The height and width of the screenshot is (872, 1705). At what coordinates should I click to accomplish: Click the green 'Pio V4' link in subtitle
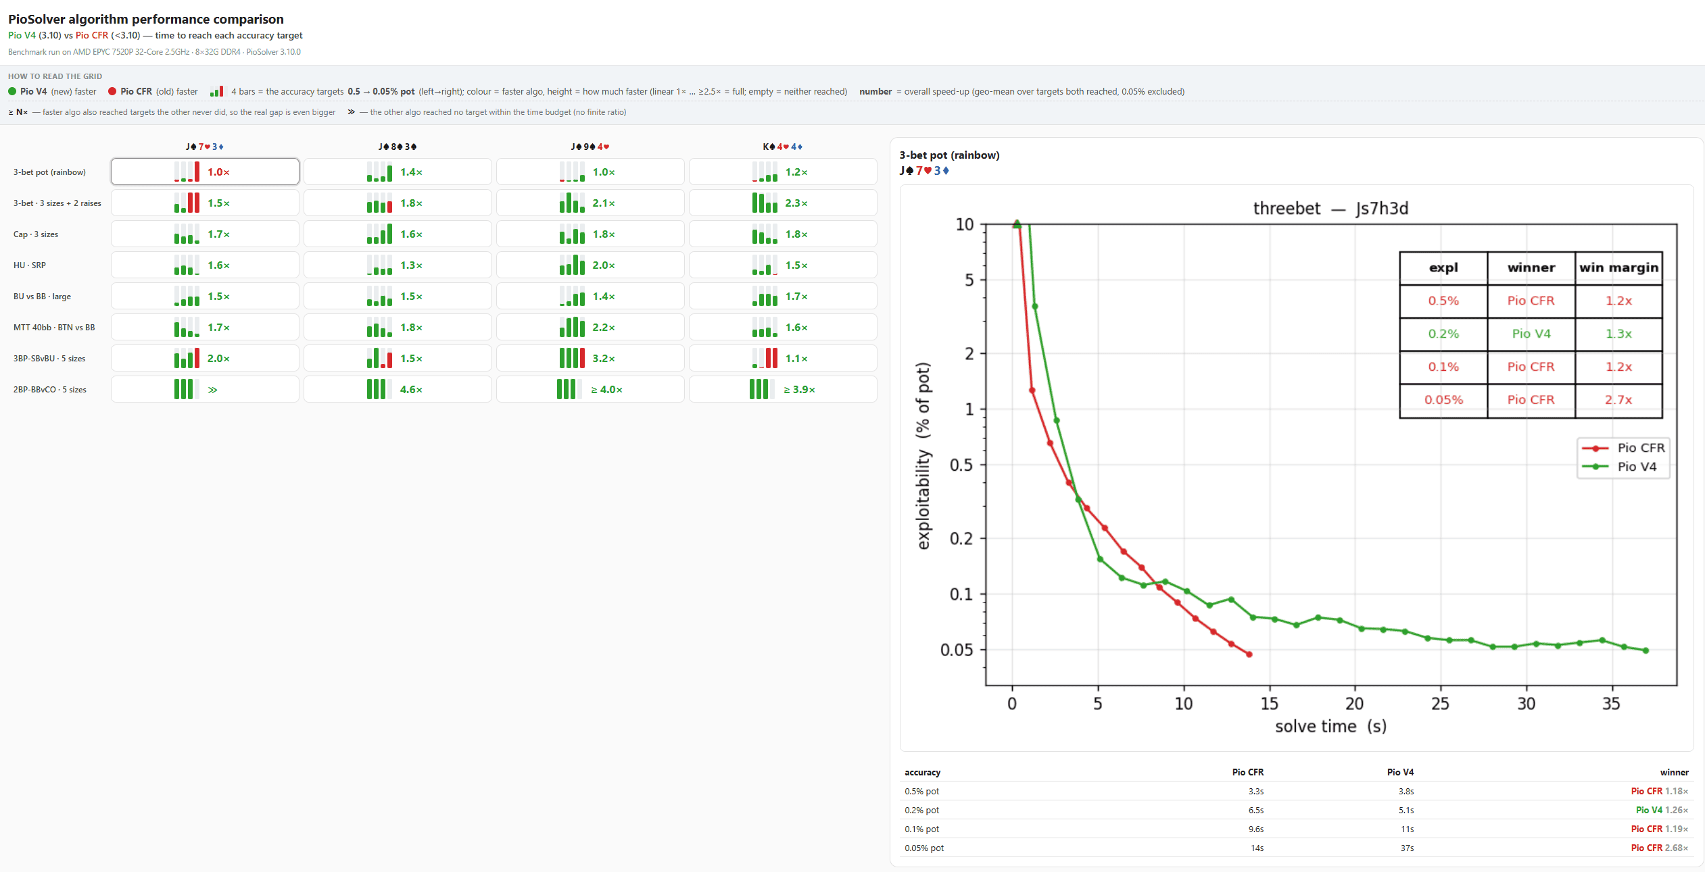(x=22, y=35)
